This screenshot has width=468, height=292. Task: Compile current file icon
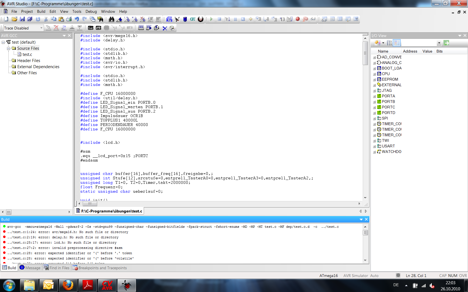157,28
